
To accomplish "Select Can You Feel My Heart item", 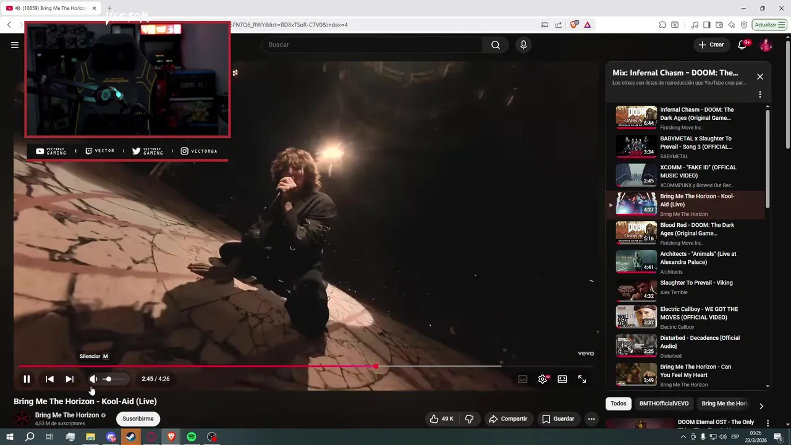I will (685, 375).
